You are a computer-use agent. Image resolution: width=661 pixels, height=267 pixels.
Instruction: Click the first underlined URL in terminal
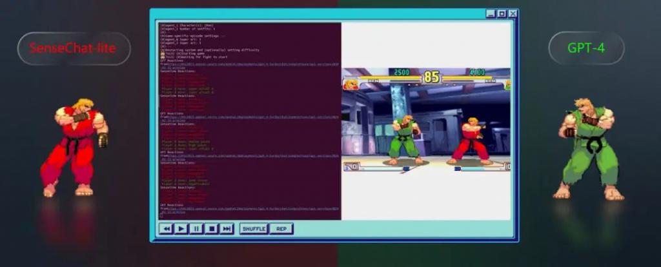[x=250, y=65]
